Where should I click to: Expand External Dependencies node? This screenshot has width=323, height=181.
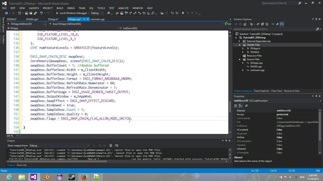coord(239,41)
